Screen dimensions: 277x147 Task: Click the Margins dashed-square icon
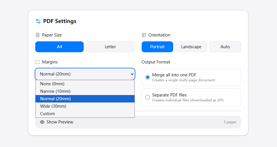(38, 62)
